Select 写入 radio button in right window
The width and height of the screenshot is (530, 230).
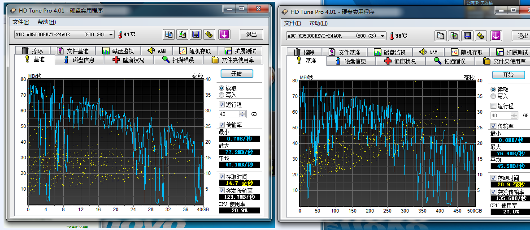(494, 96)
